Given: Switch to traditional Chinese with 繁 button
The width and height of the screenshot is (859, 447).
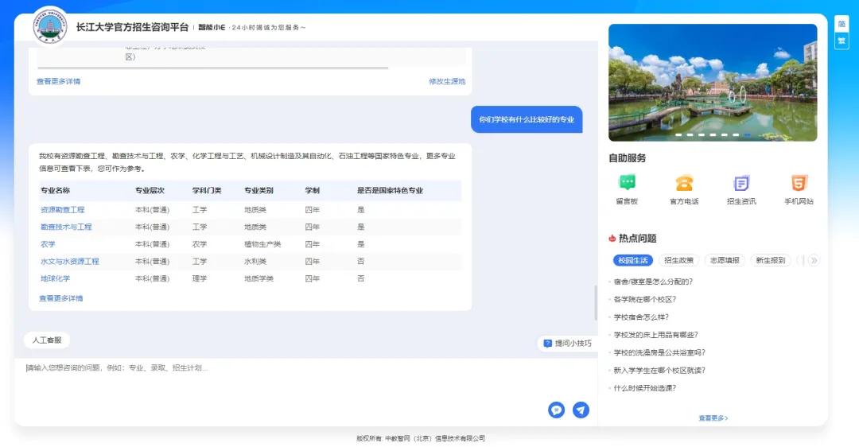Looking at the screenshot, I should click(x=842, y=41).
